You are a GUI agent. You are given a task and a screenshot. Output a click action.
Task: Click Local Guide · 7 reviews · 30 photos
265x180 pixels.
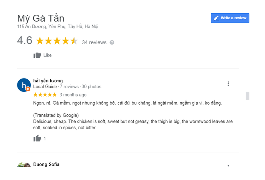pos(67,87)
